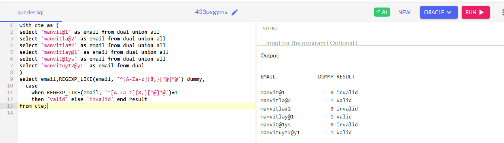504x143 pixels.
Task: Click output row manvit@1ys
Action: coord(309,124)
